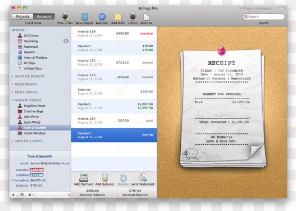Click the blue unbilled amount badge
This screenshot has height=211, width=296.
click(37, 175)
